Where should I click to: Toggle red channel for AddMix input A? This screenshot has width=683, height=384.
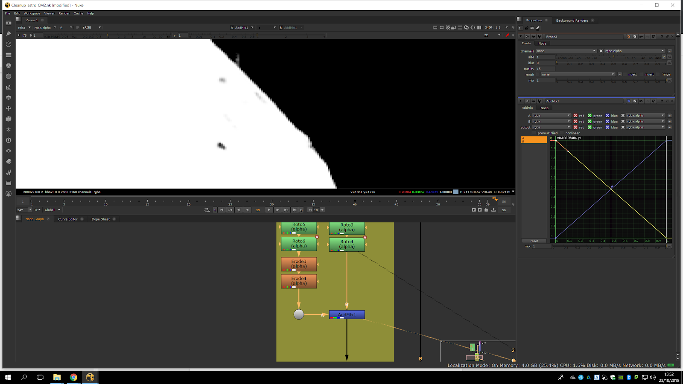575,116
